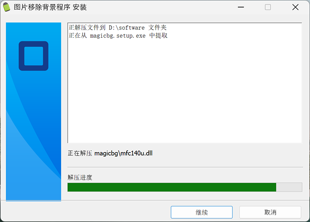This screenshot has width=310, height=222.
Task: Click the 解压进度 progress label
Action: (x=80, y=177)
